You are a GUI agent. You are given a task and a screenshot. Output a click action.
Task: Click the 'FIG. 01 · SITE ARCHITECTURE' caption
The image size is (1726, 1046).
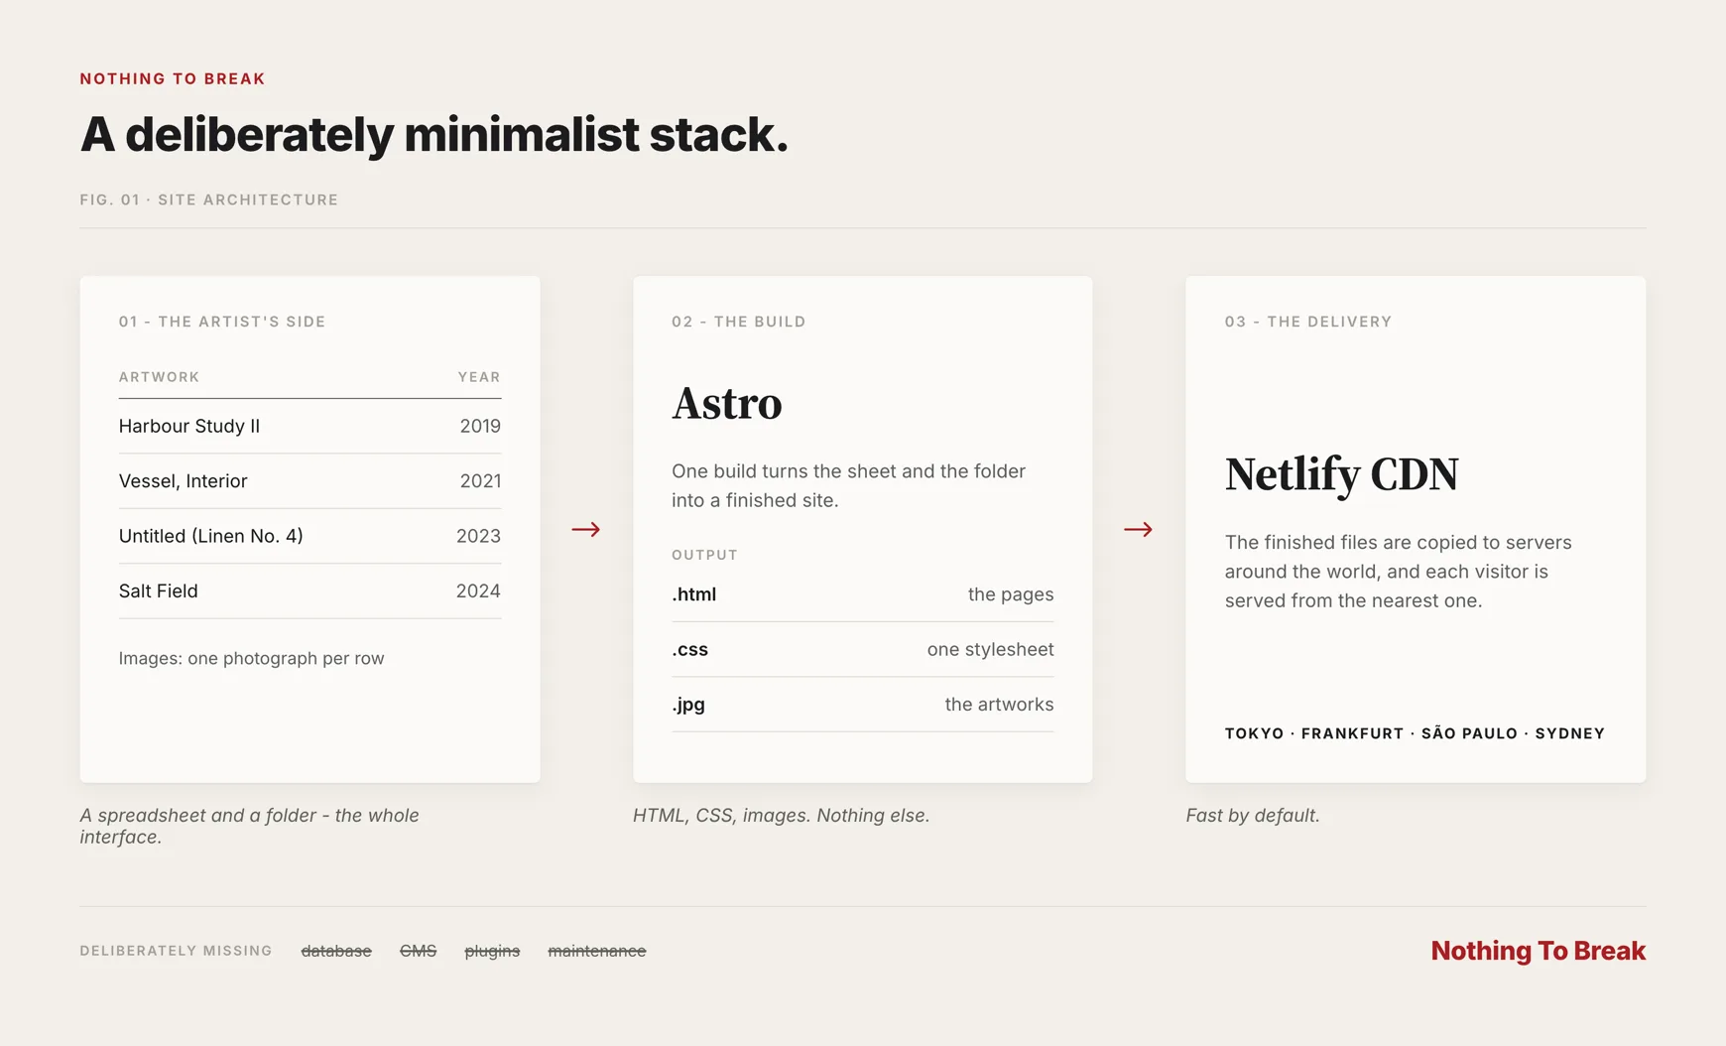coord(209,199)
